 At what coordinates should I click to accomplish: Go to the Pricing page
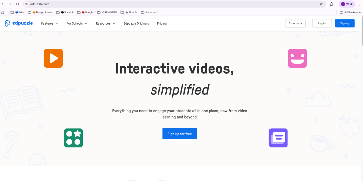click(162, 23)
